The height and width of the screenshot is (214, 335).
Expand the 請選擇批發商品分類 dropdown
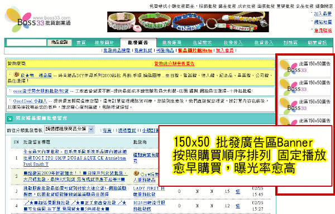coord(69,130)
